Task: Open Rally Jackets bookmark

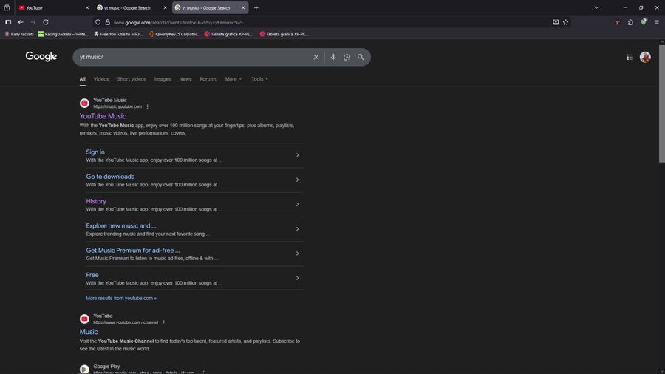Action: (19, 34)
